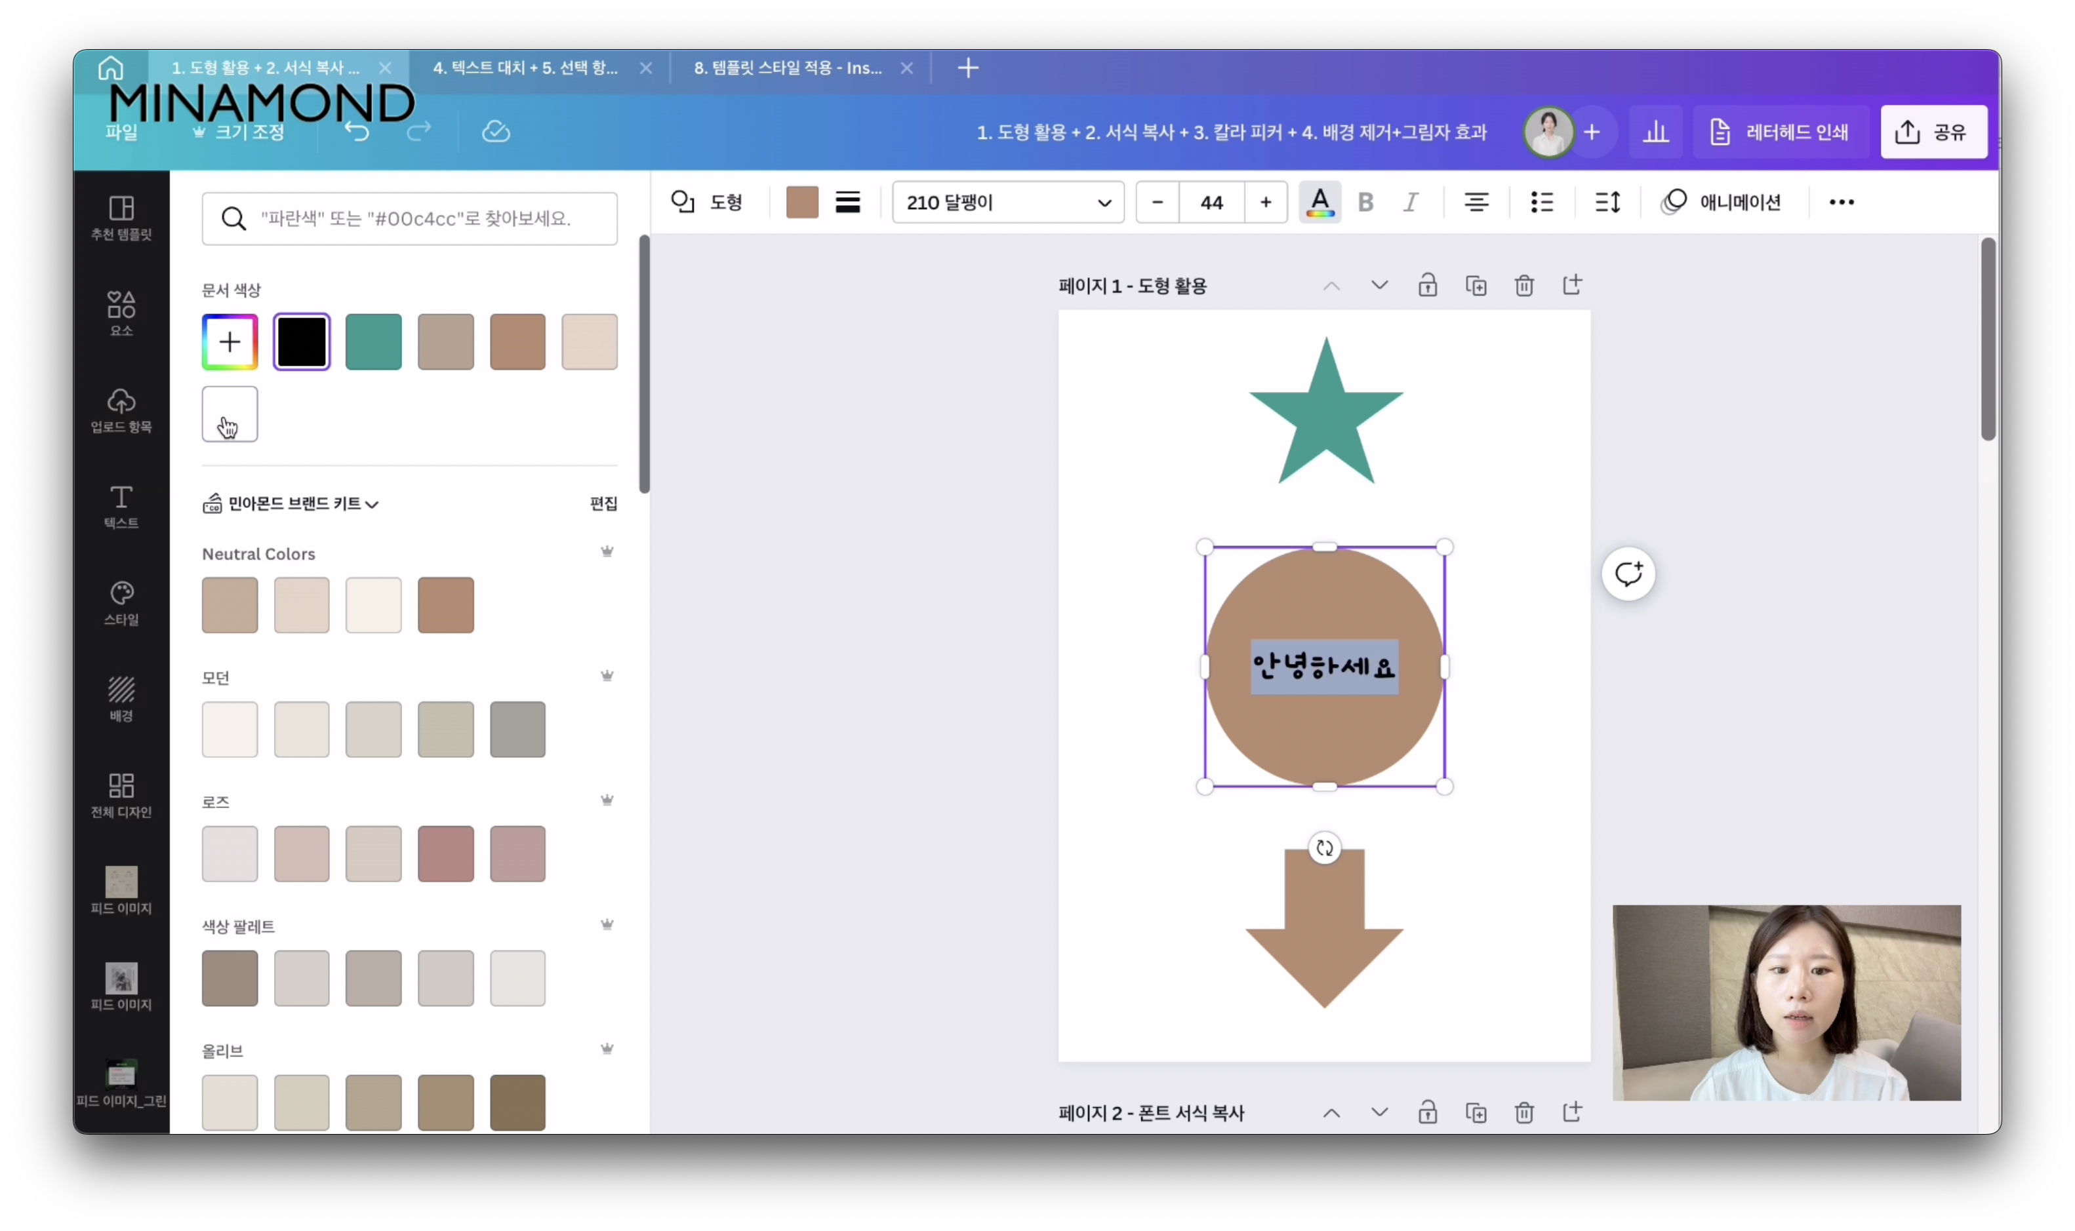2075x1231 pixels.
Task: Open the Elements (요소) sidebar panel
Action: pyautogui.click(x=121, y=313)
